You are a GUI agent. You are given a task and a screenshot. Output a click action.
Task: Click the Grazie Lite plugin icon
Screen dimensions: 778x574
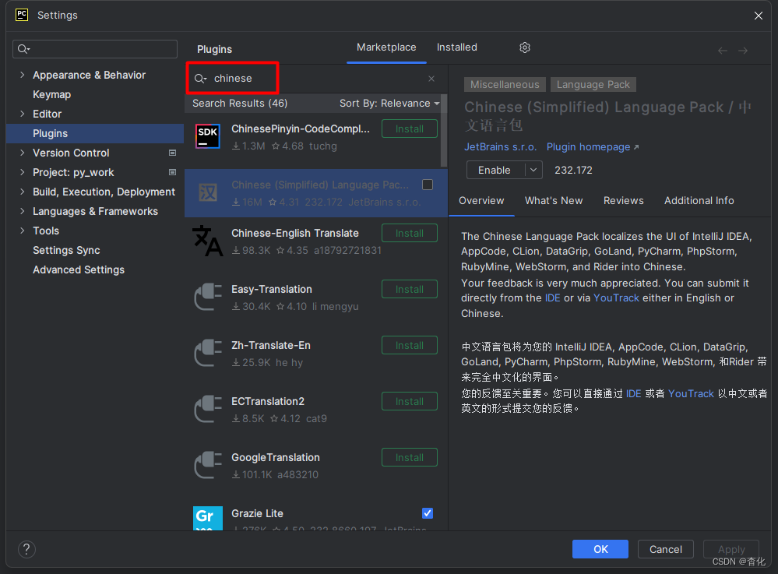207,518
